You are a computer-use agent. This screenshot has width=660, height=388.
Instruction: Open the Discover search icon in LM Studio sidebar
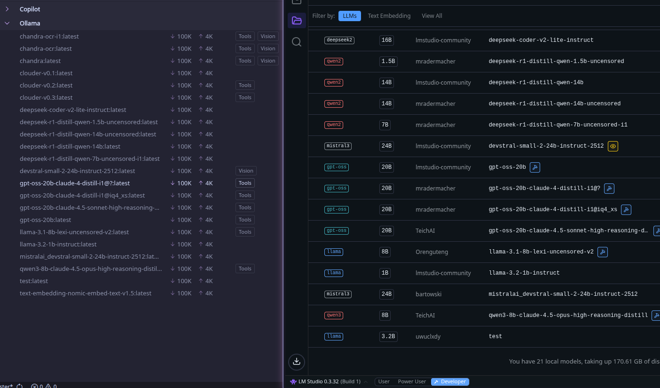coord(297,42)
